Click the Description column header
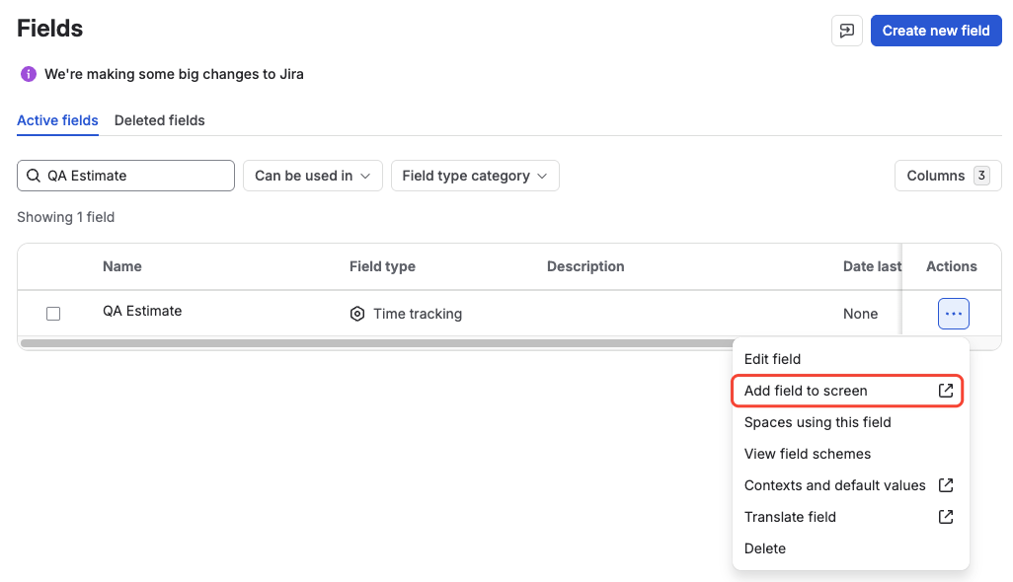Screen dimensions: 1013x582 tap(585, 266)
